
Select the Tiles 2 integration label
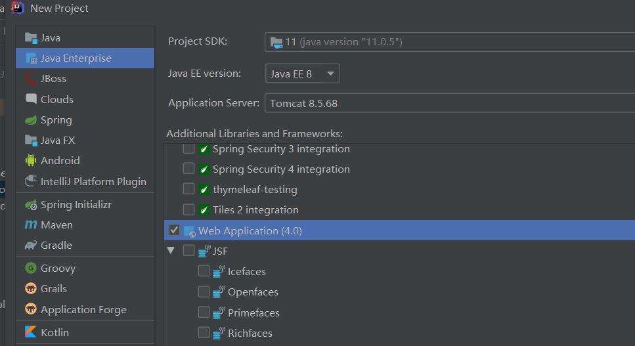point(256,210)
